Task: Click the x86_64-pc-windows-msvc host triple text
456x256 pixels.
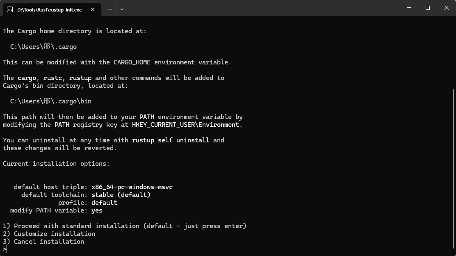Action: [x=132, y=187]
